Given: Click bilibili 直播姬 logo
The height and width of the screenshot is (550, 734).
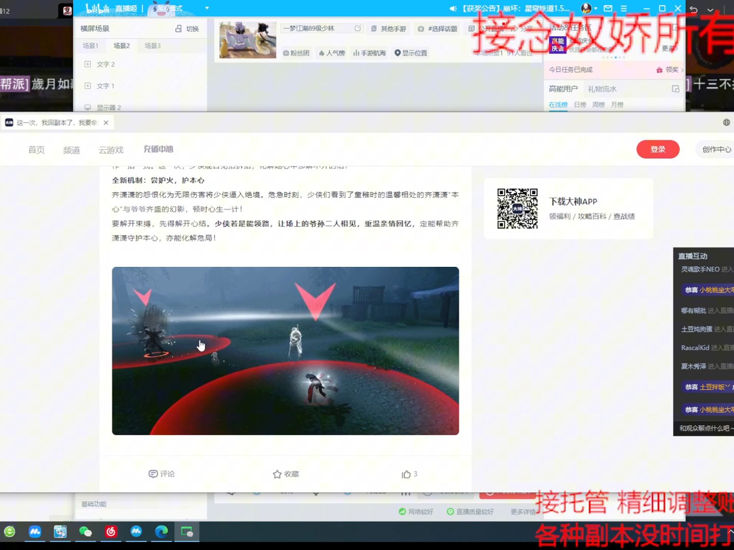Looking at the screenshot, I should (111, 8).
